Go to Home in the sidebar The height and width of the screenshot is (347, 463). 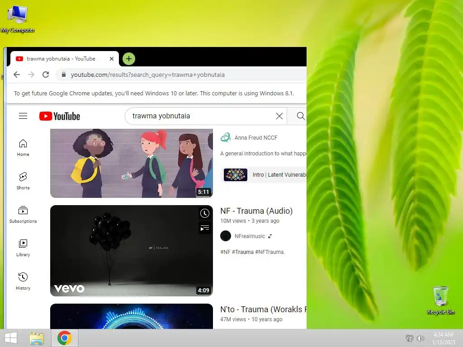23,148
